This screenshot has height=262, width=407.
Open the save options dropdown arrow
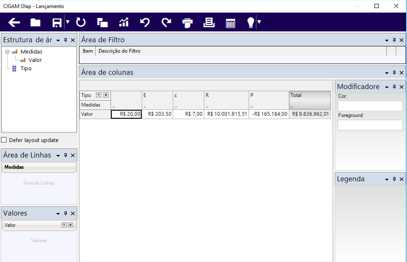pos(68,22)
